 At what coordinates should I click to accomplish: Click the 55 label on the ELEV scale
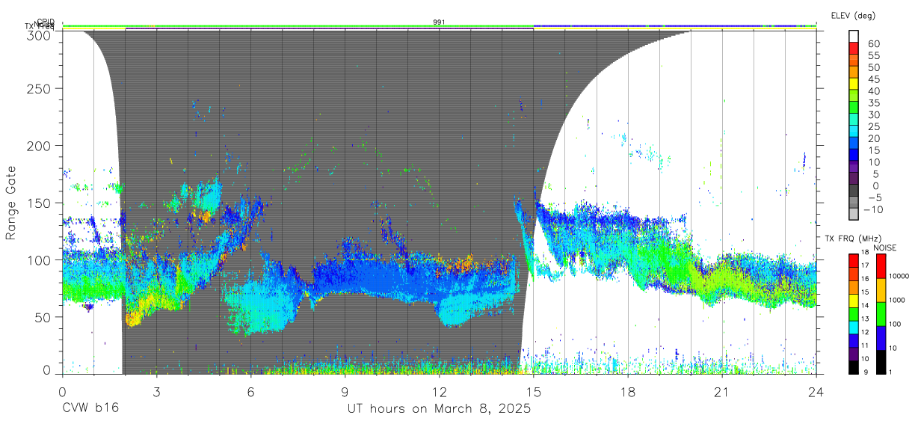tap(874, 55)
